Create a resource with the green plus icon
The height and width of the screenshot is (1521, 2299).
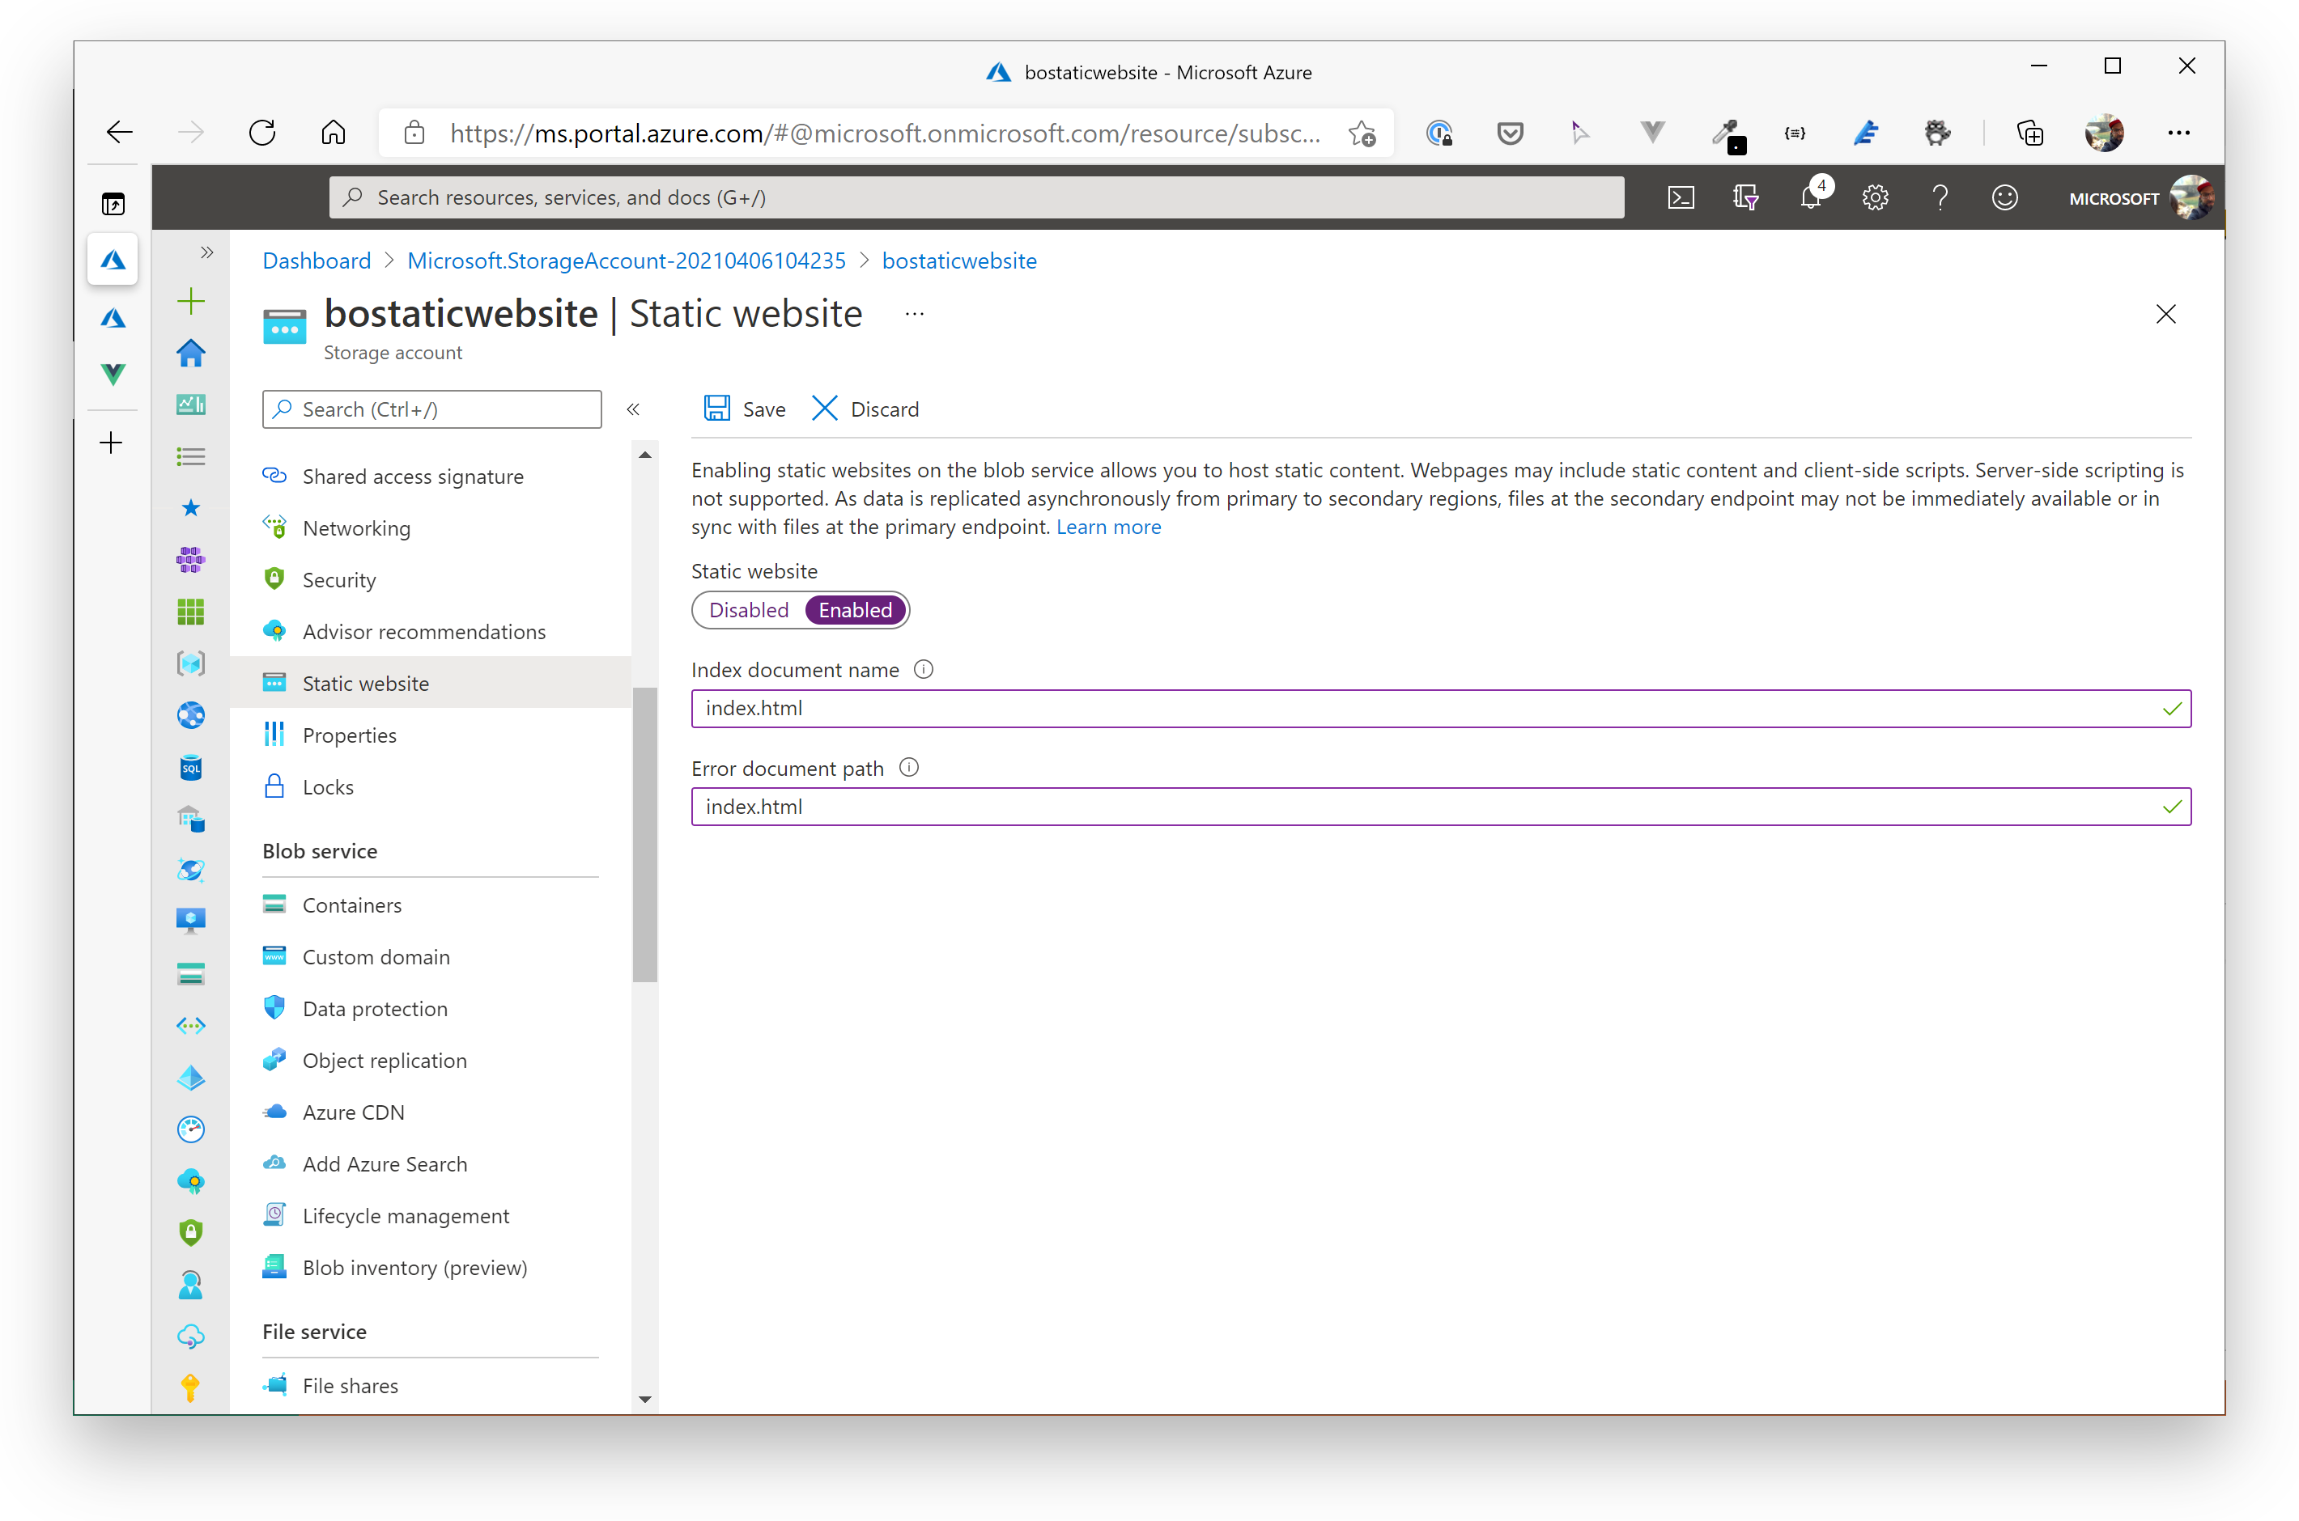(191, 301)
